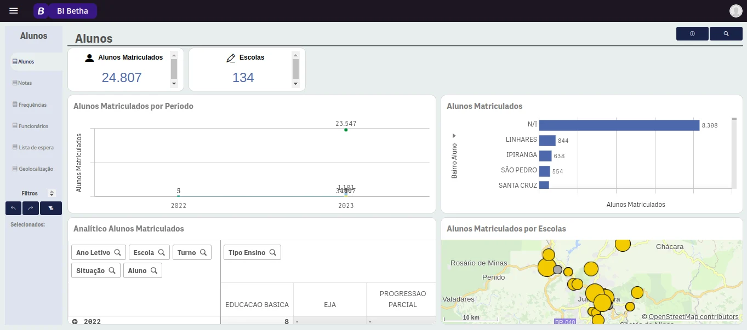747x330 pixels.
Task: Click the Bairro Aluno axis arrow
Action: [454, 135]
